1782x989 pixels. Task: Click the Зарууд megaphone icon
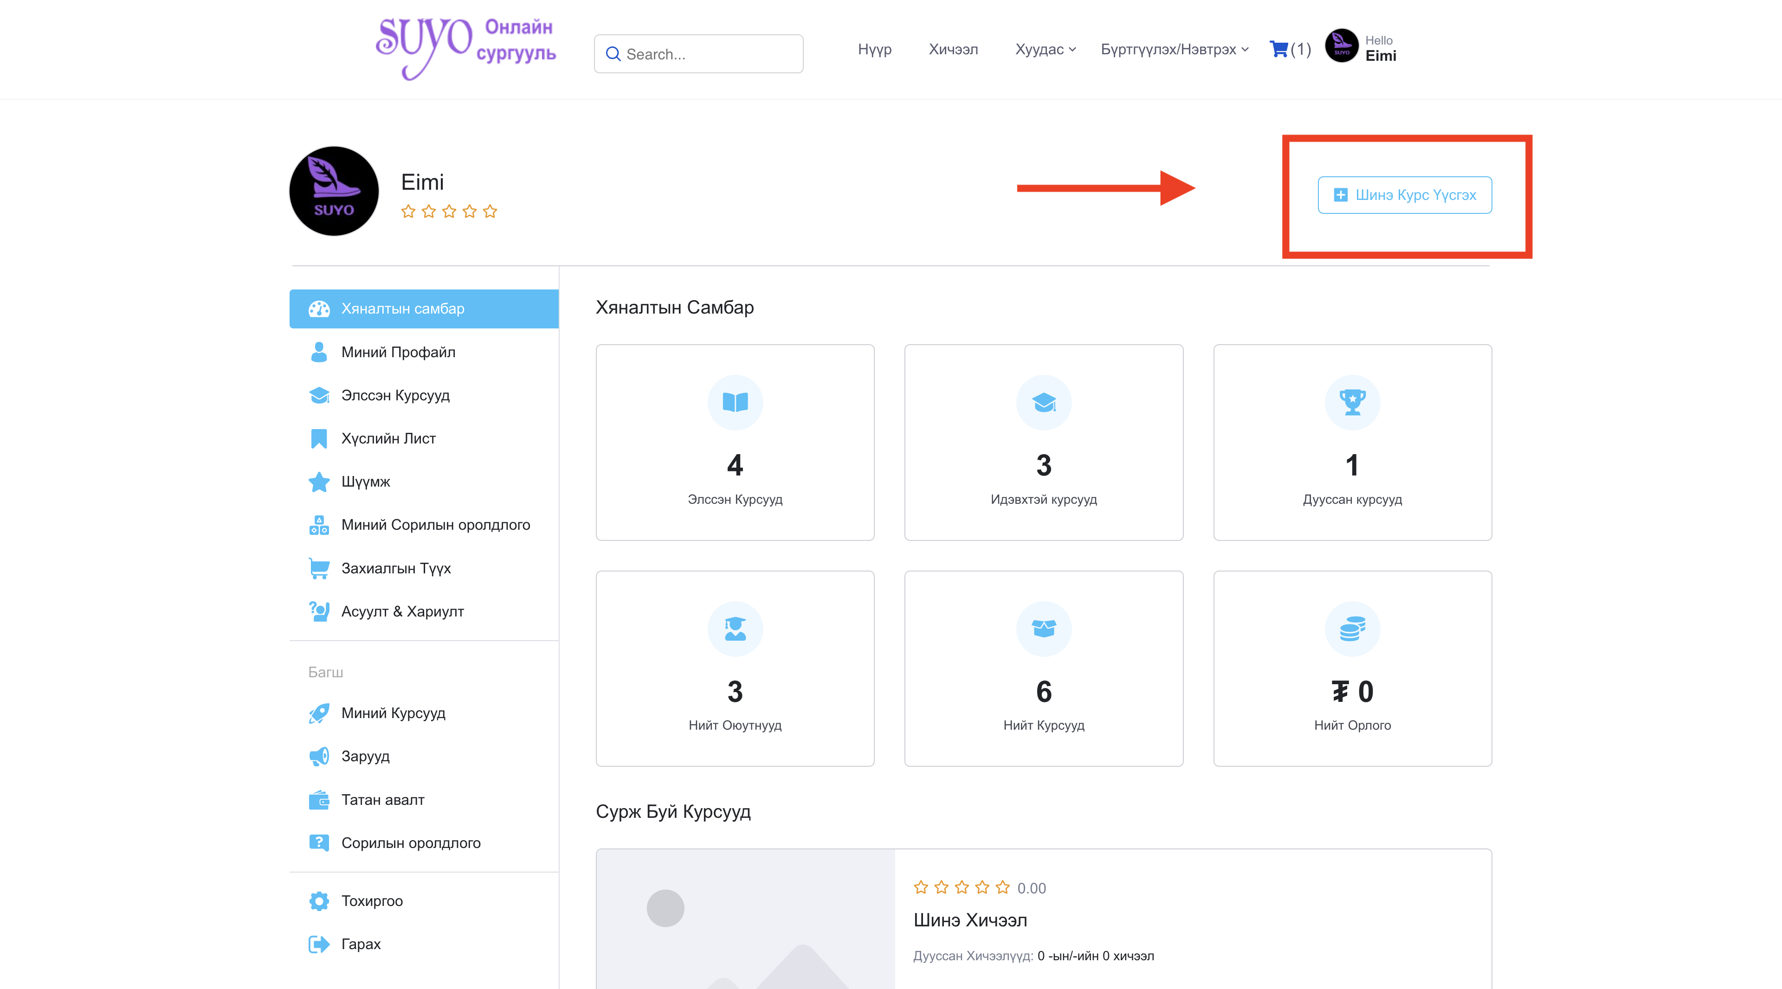[x=319, y=757]
